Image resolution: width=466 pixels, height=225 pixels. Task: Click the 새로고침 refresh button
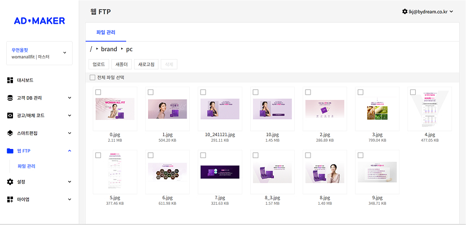click(x=146, y=64)
